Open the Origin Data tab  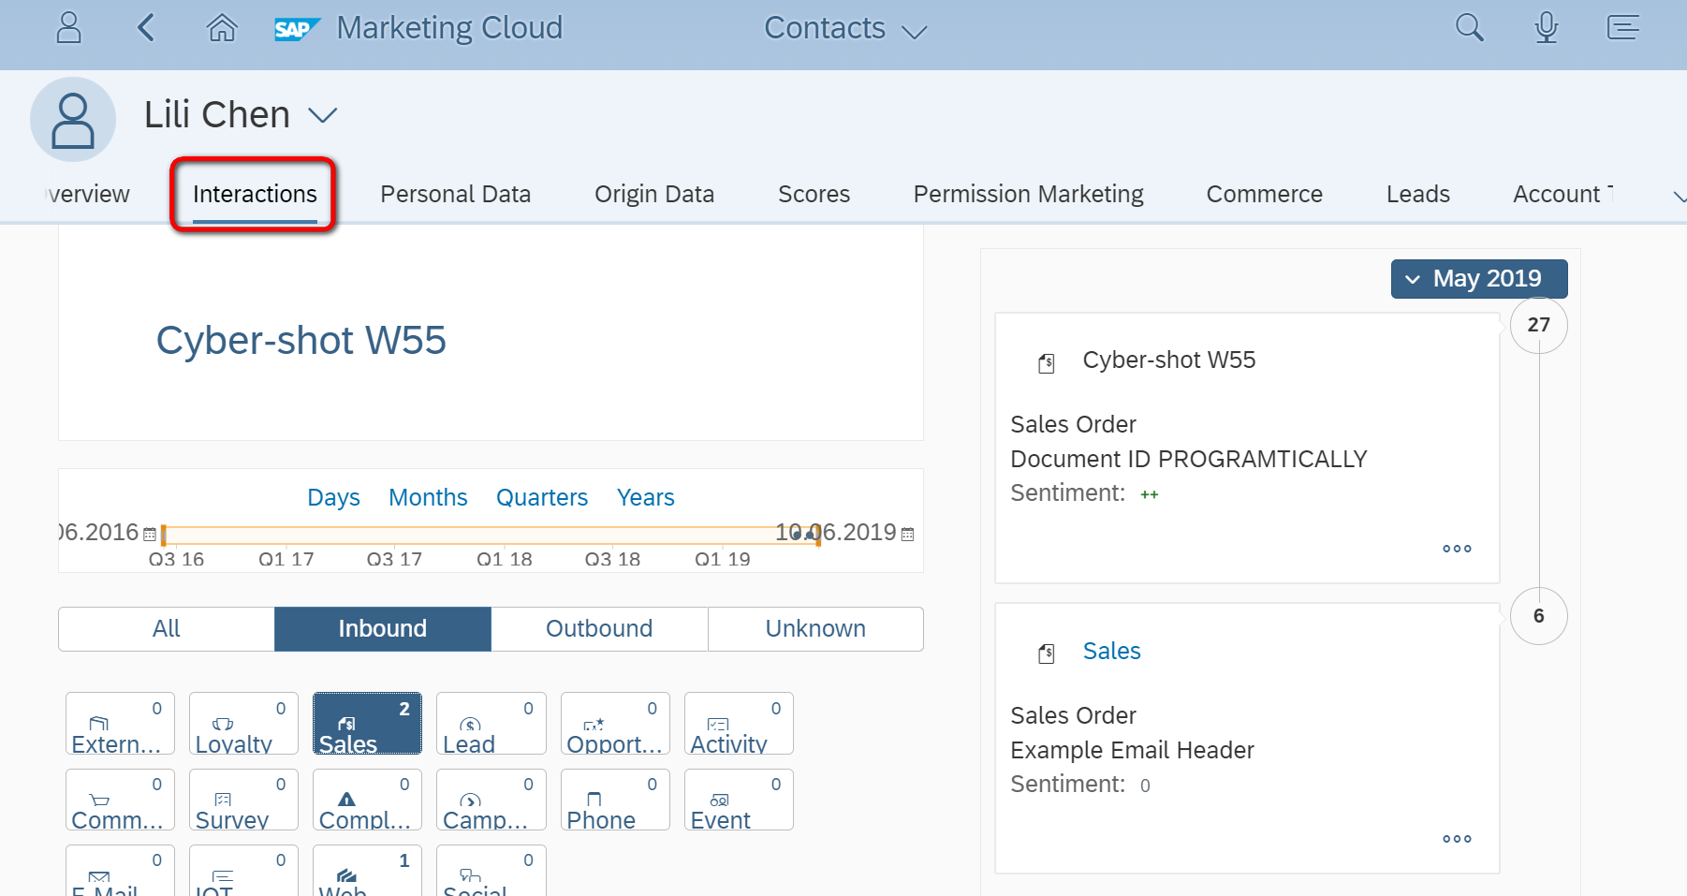[x=654, y=194]
